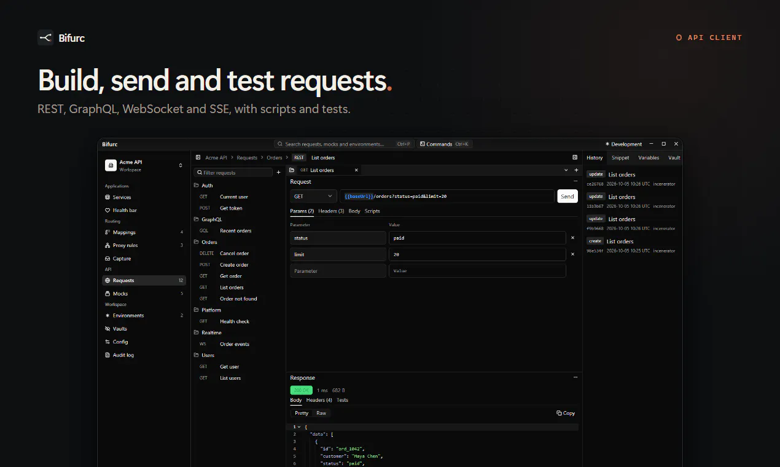Open Proxy rules section
This screenshot has width=780, height=467.
(144, 245)
